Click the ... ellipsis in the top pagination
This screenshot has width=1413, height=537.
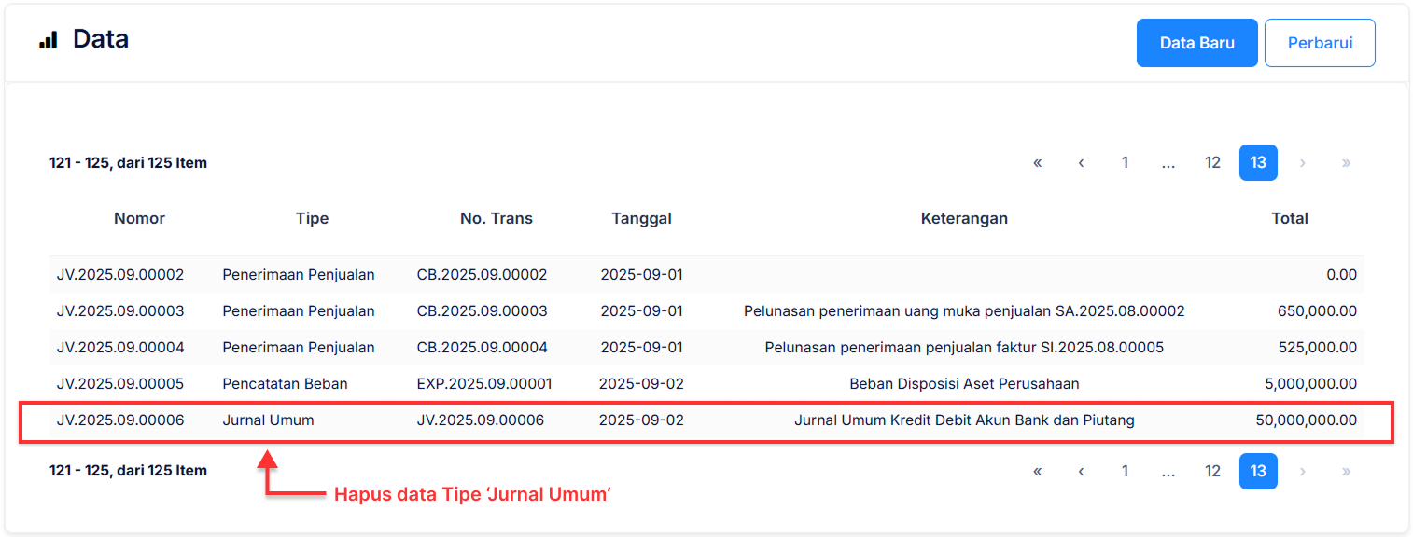tap(1168, 162)
